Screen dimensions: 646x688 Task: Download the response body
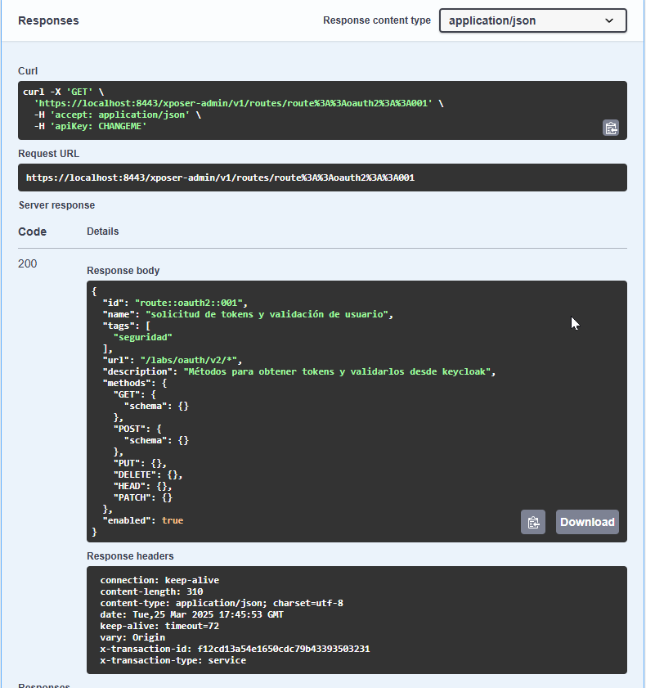pos(587,522)
